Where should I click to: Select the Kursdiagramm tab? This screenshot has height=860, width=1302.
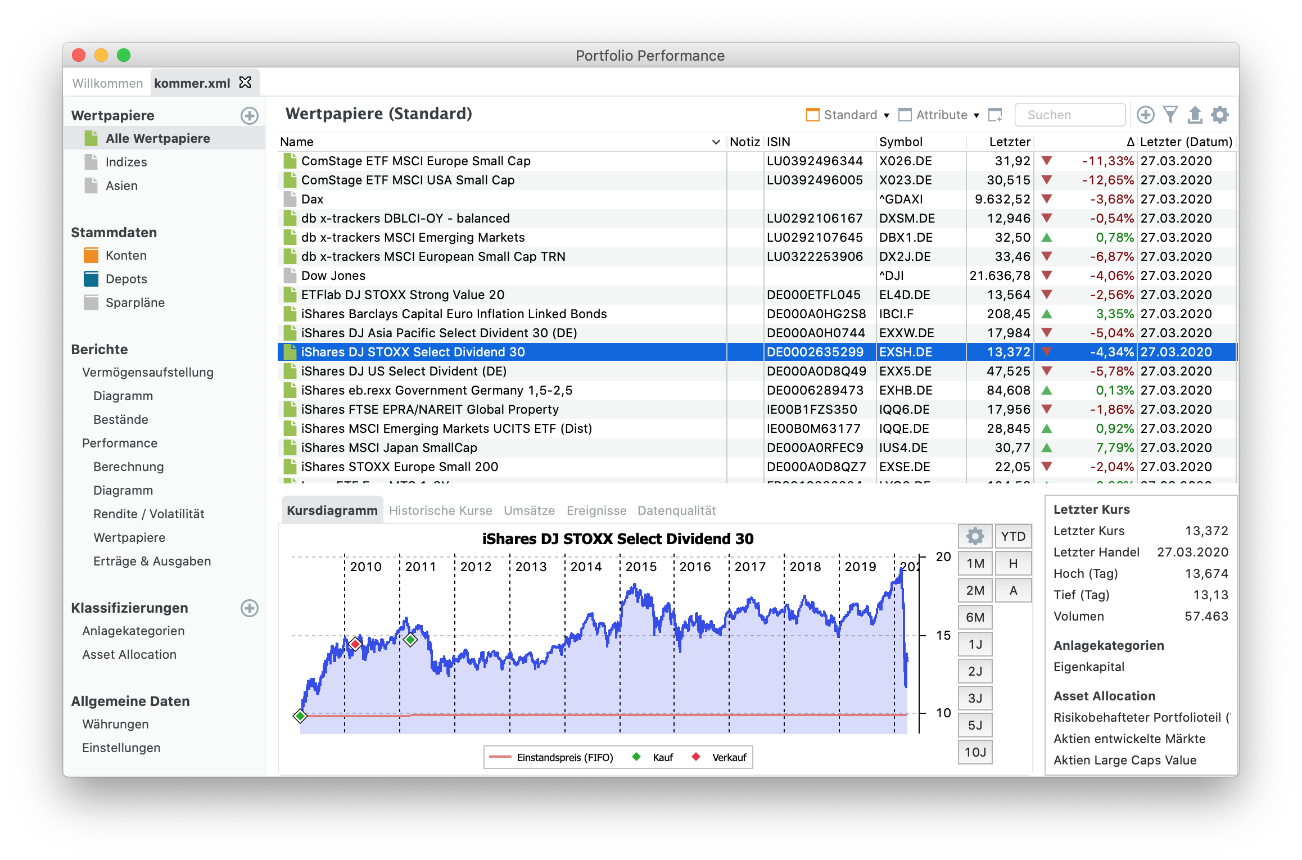point(332,510)
